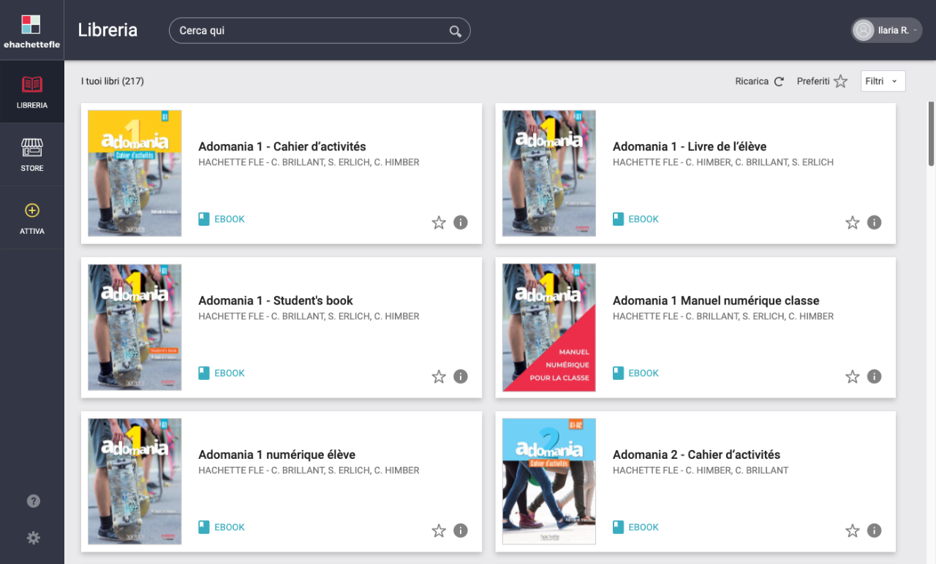The height and width of the screenshot is (564, 936).
Task: Open title 'Adomania 1 - Livre de l'élève'
Action: click(690, 146)
